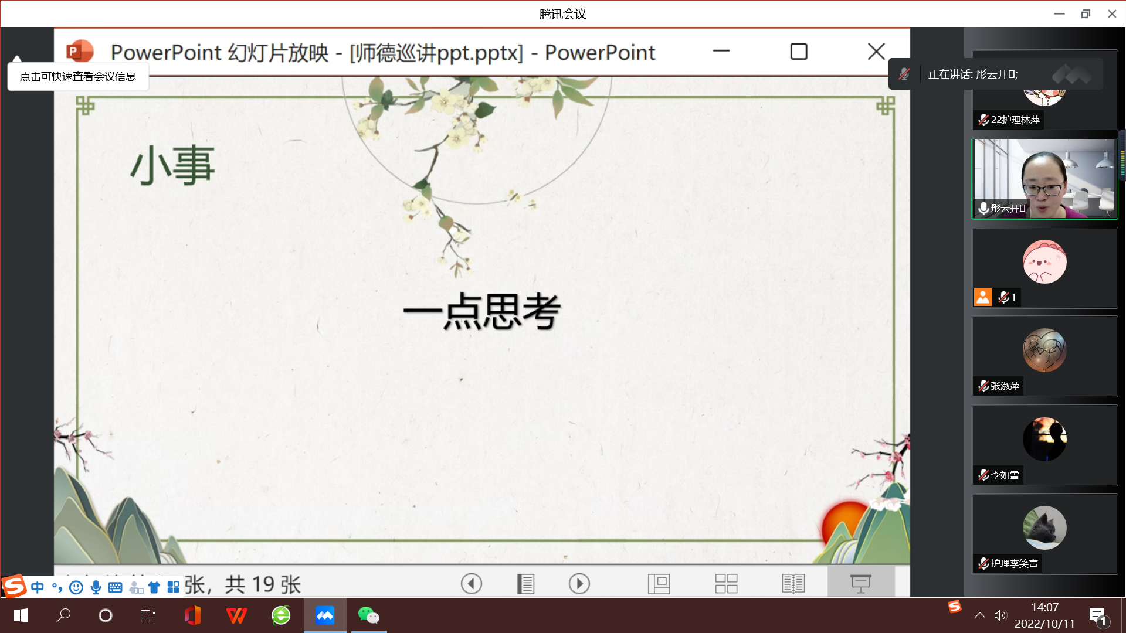Open Sogou skin shirt icon
The height and width of the screenshot is (633, 1126).
coord(154,587)
